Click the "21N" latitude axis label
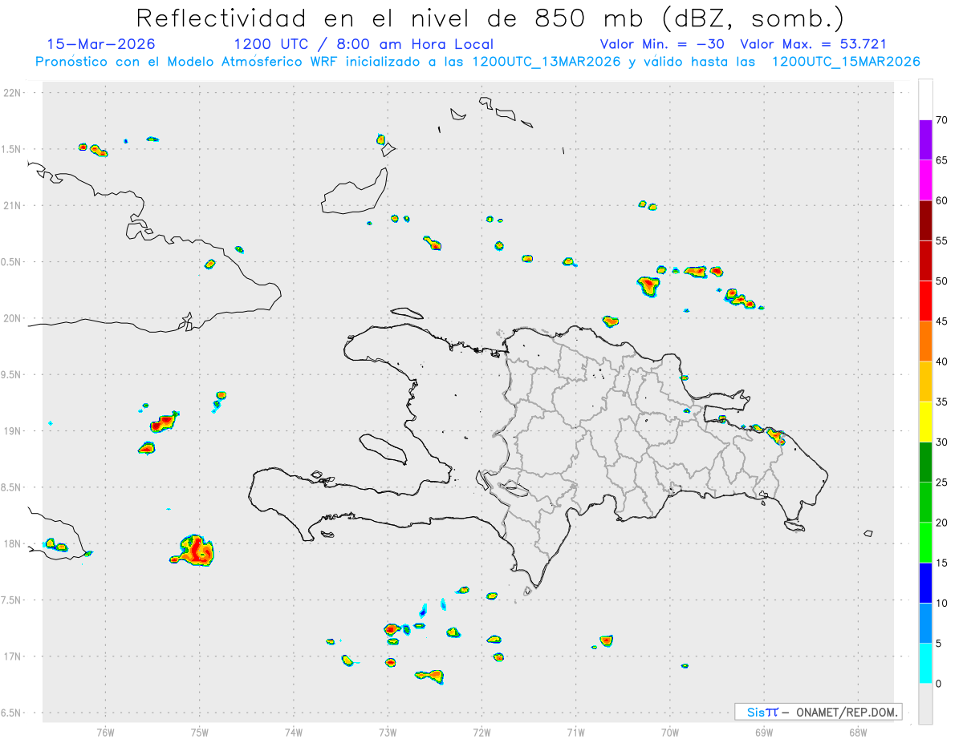The width and height of the screenshot is (963, 743). pos(14,206)
